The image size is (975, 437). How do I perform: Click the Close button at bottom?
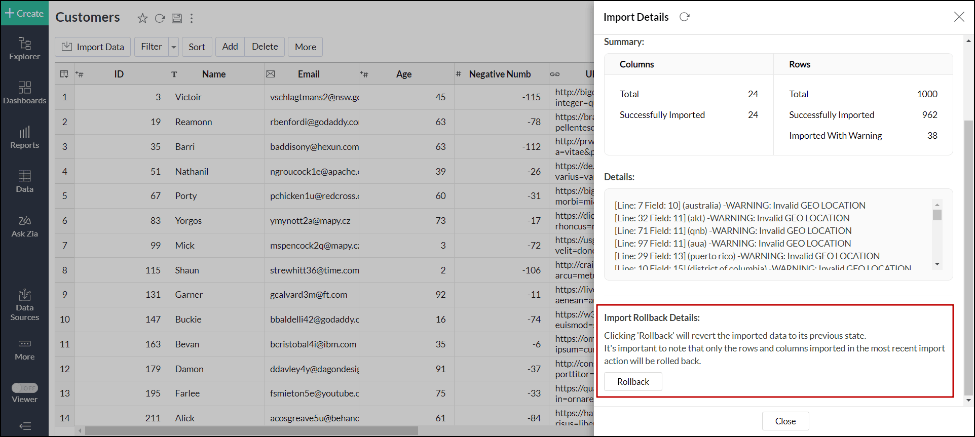coord(785,421)
